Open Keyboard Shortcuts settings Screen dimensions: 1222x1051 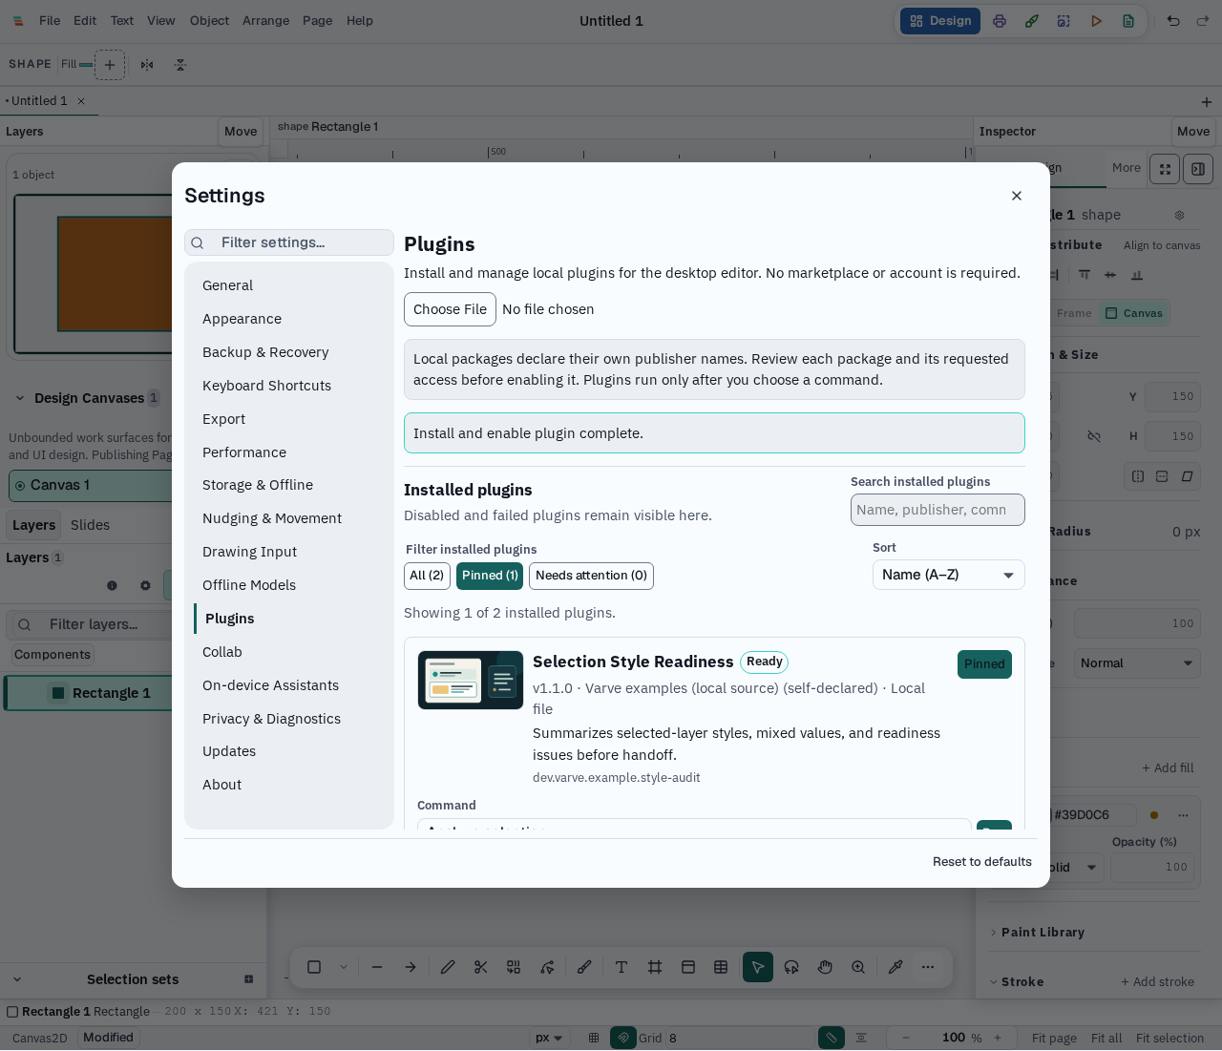pos(289,386)
